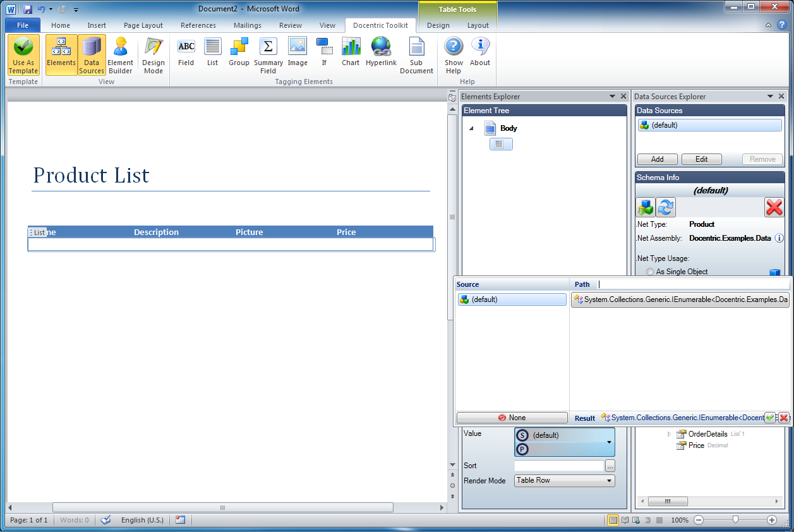This screenshot has width=794, height=532.
Task: Click the .Net Assembly info icon
Action: point(779,238)
